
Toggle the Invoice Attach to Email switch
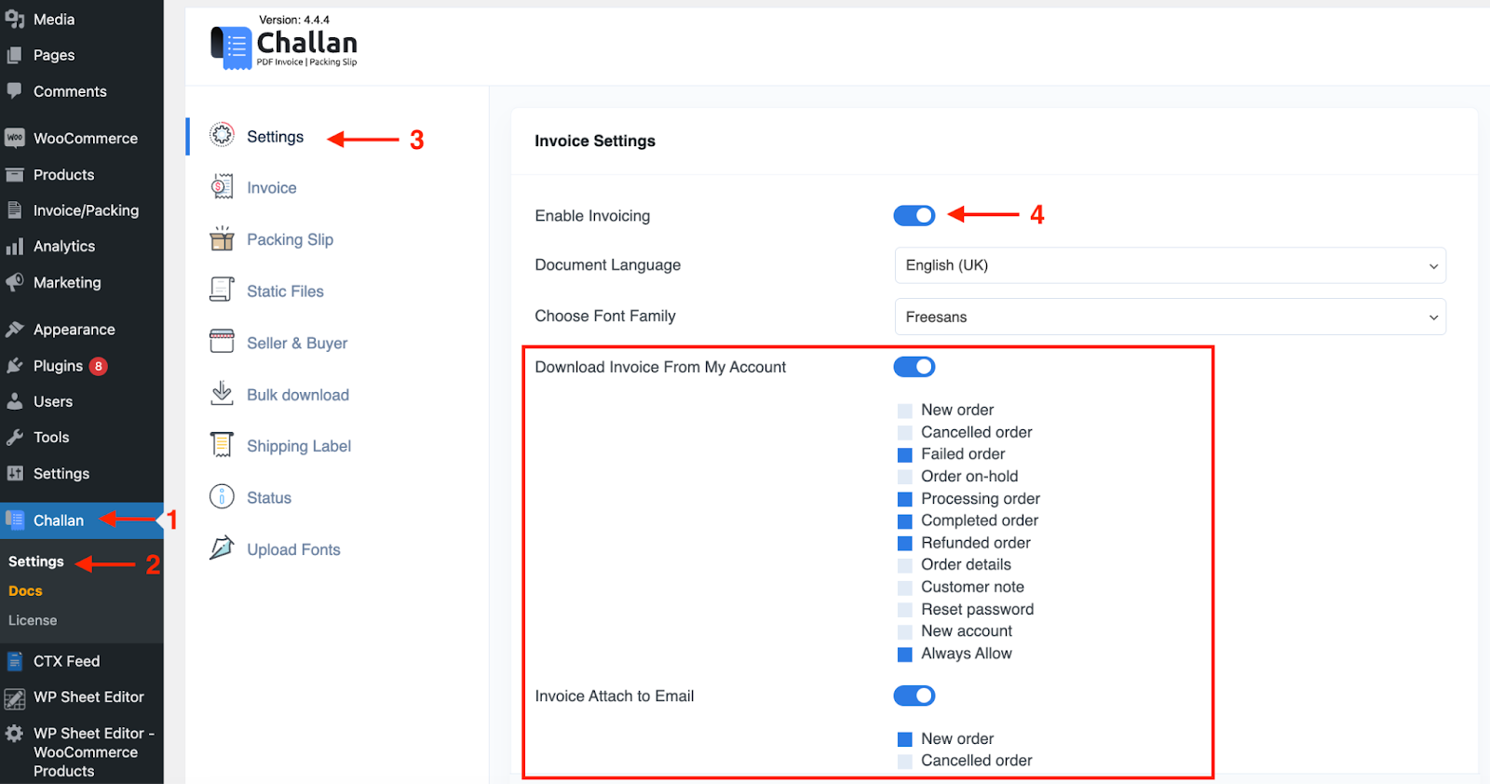tap(914, 696)
